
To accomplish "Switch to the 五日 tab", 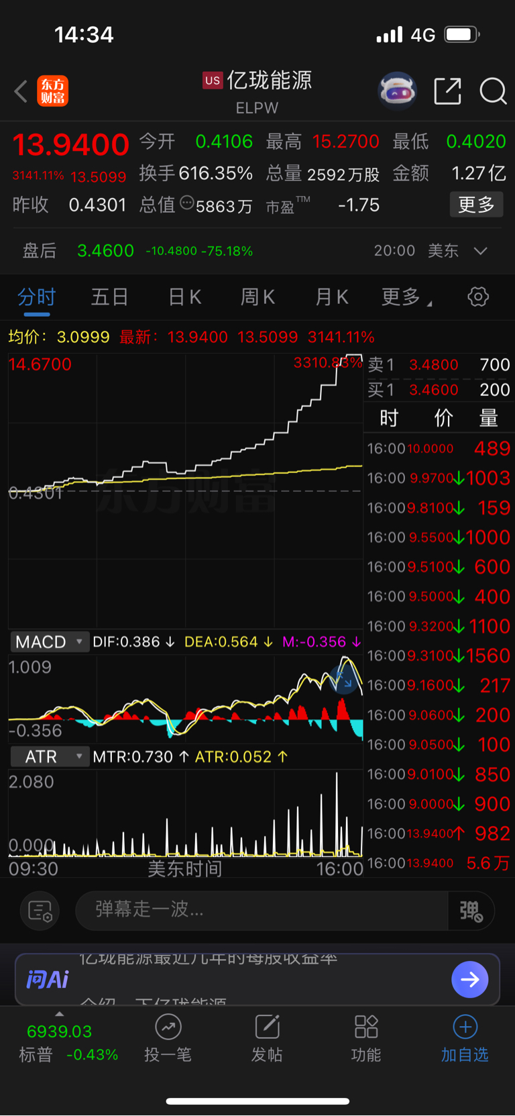I will [109, 297].
